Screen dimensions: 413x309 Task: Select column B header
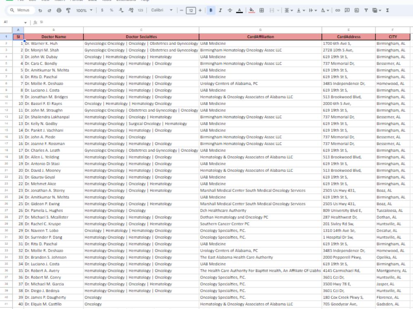pos(53,30)
